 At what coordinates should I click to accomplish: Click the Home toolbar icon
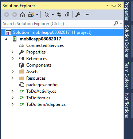point(23,15)
